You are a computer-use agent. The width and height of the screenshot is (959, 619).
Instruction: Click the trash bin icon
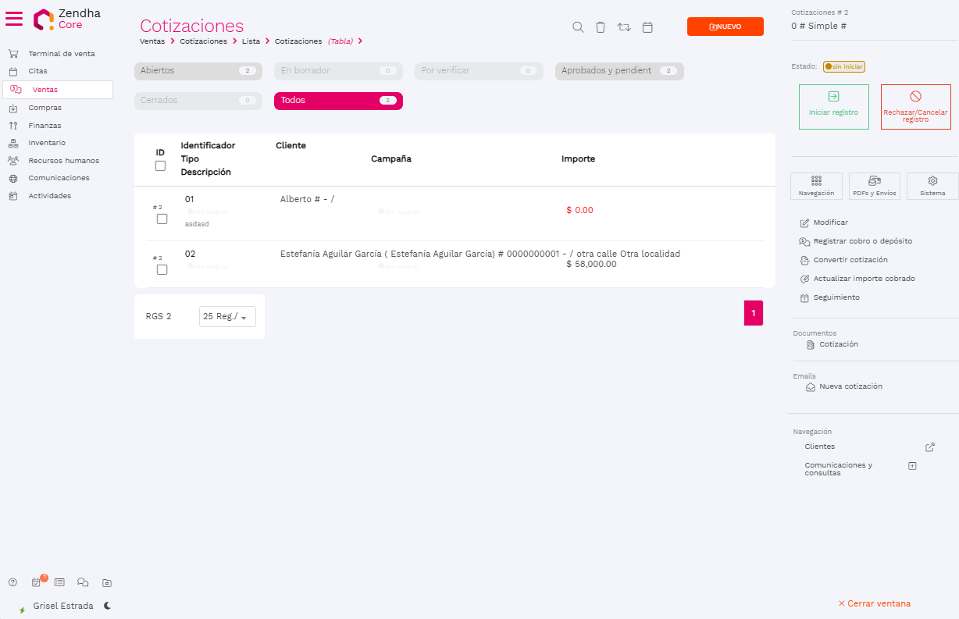point(600,27)
